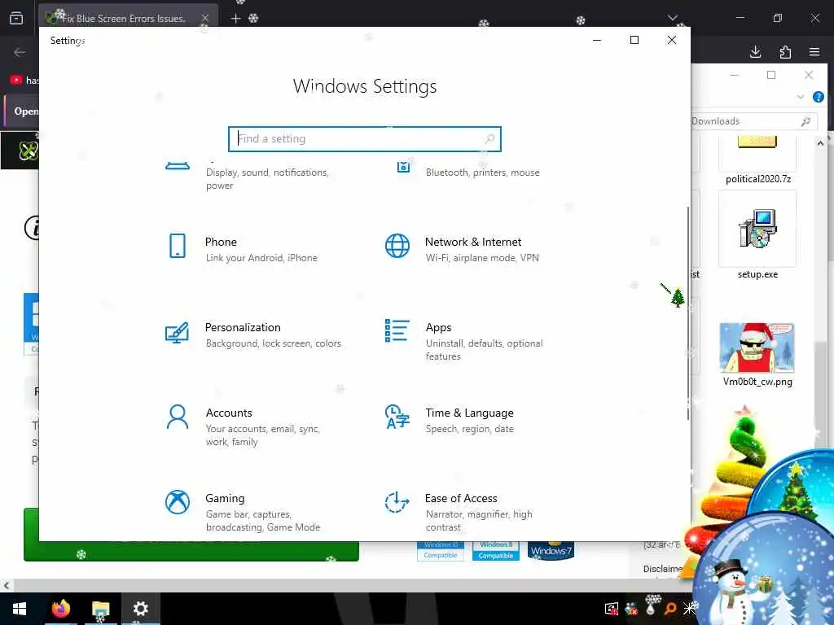Viewport: 834px width, 625px height.
Task: Click the Settings window vertical scrollbar
Action: click(x=687, y=313)
